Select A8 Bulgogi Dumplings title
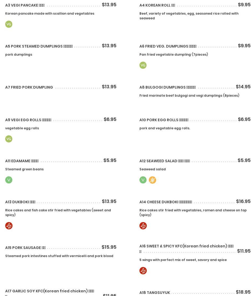This screenshot has width=252, height=296. click(167, 87)
